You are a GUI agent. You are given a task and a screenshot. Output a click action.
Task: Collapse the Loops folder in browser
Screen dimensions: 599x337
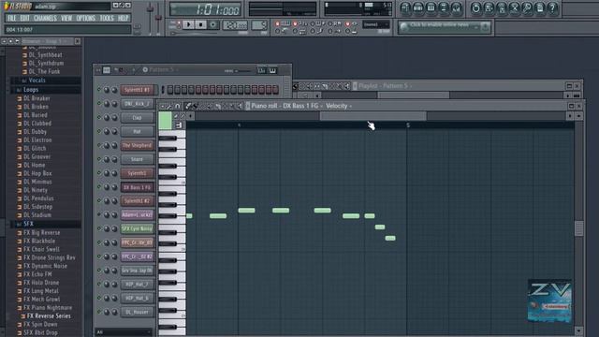tap(30, 90)
